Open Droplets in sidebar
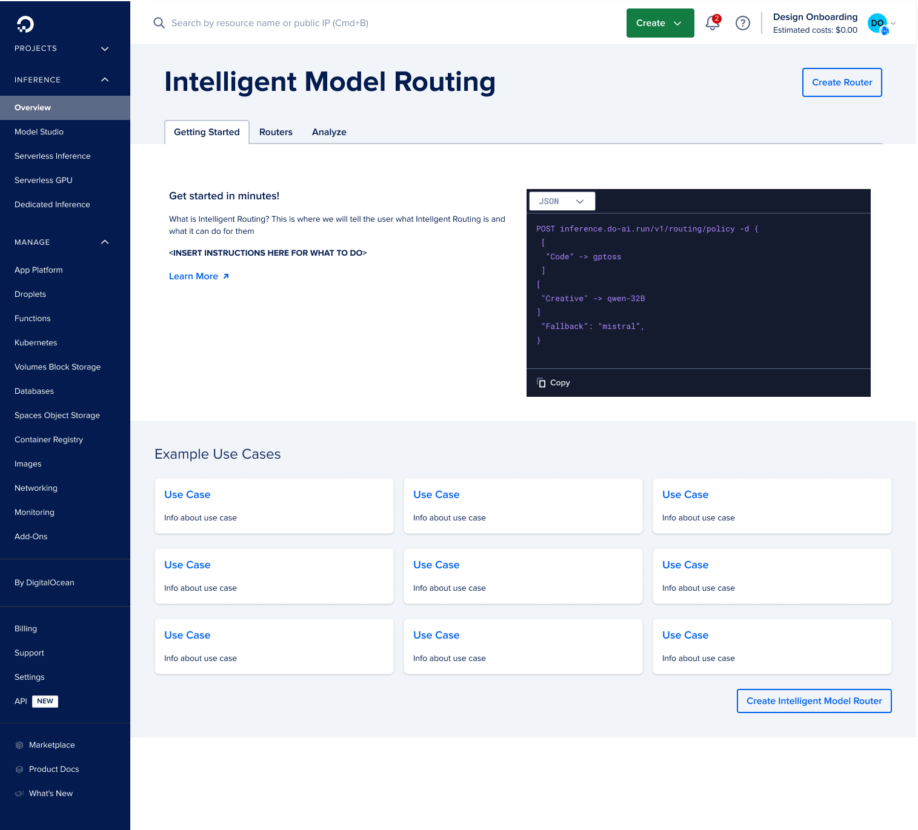Viewport: 918px width, 830px height. click(65, 294)
